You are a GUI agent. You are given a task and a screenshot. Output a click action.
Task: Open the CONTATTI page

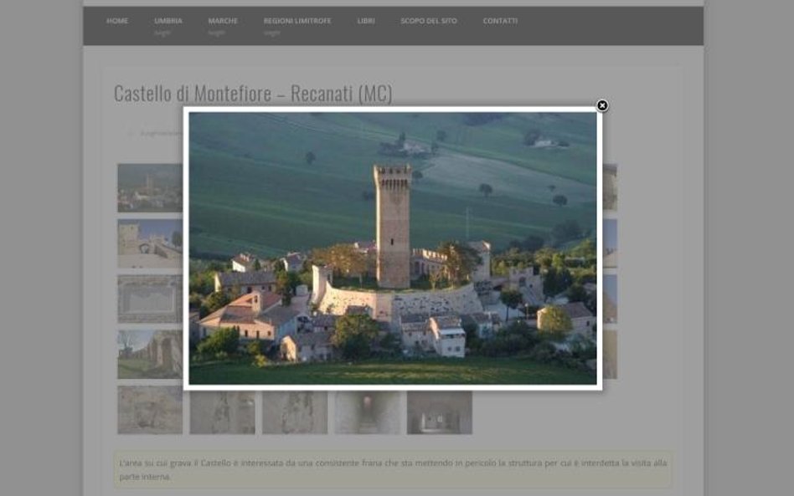[x=500, y=21]
